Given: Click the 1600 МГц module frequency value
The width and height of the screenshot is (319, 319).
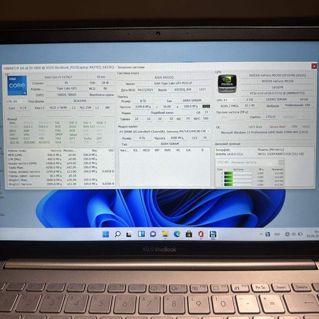Looking at the screenshot, I should tap(177, 138).
